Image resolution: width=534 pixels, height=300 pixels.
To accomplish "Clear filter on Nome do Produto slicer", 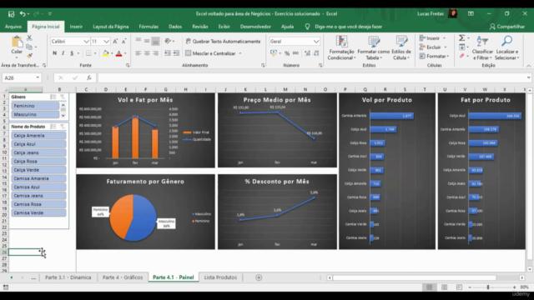I will click(63, 127).
